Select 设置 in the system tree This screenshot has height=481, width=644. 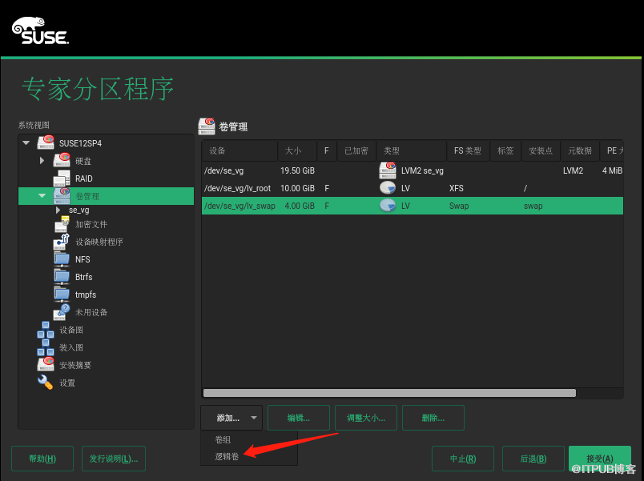(67, 383)
